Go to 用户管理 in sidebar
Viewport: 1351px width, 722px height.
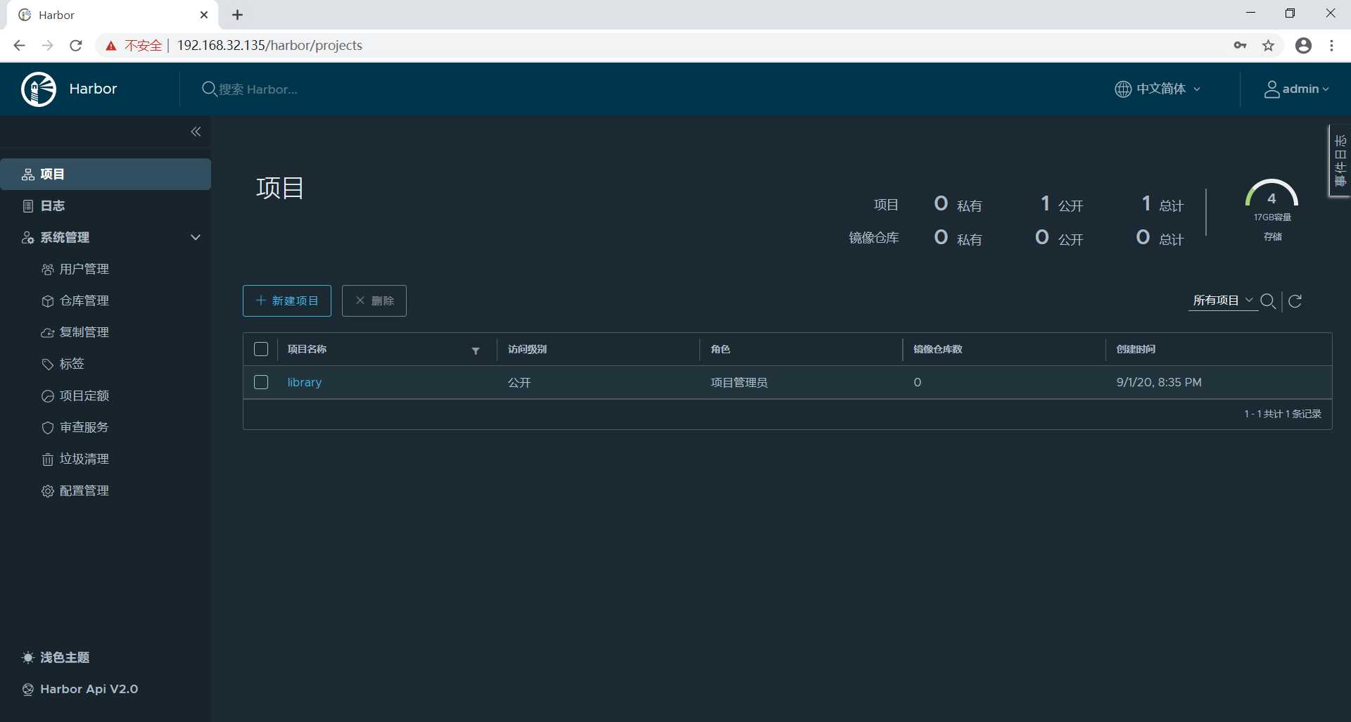click(84, 269)
